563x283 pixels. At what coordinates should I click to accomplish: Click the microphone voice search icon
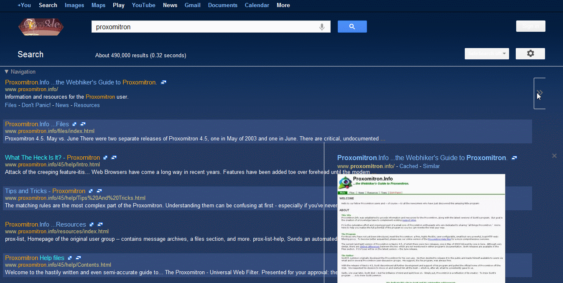[322, 27]
